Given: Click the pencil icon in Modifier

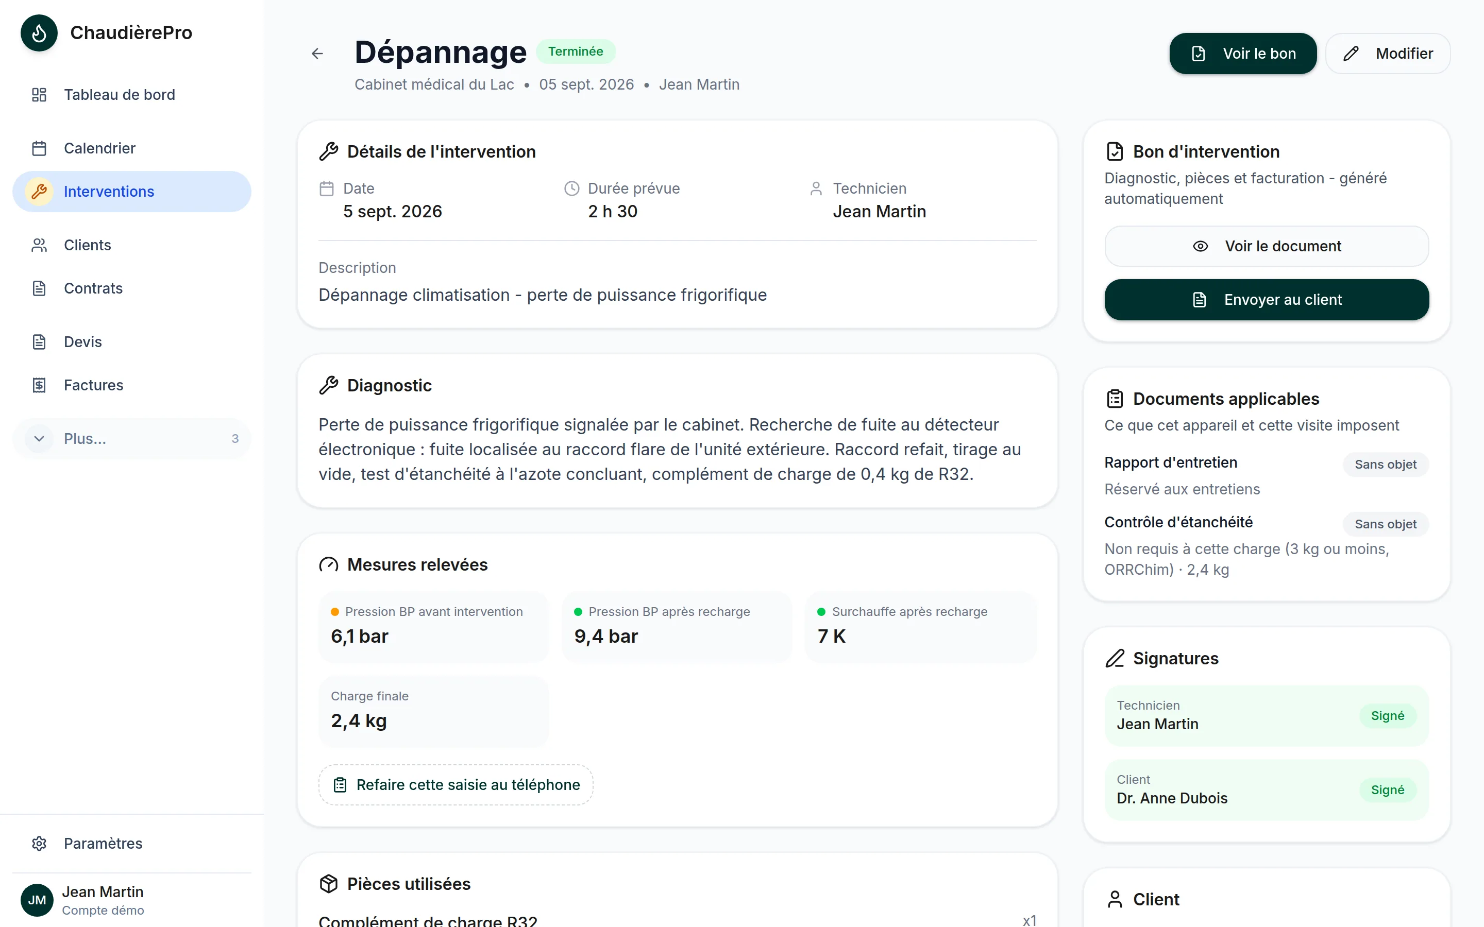Looking at the screenshot, I should tap(1351, 54).
